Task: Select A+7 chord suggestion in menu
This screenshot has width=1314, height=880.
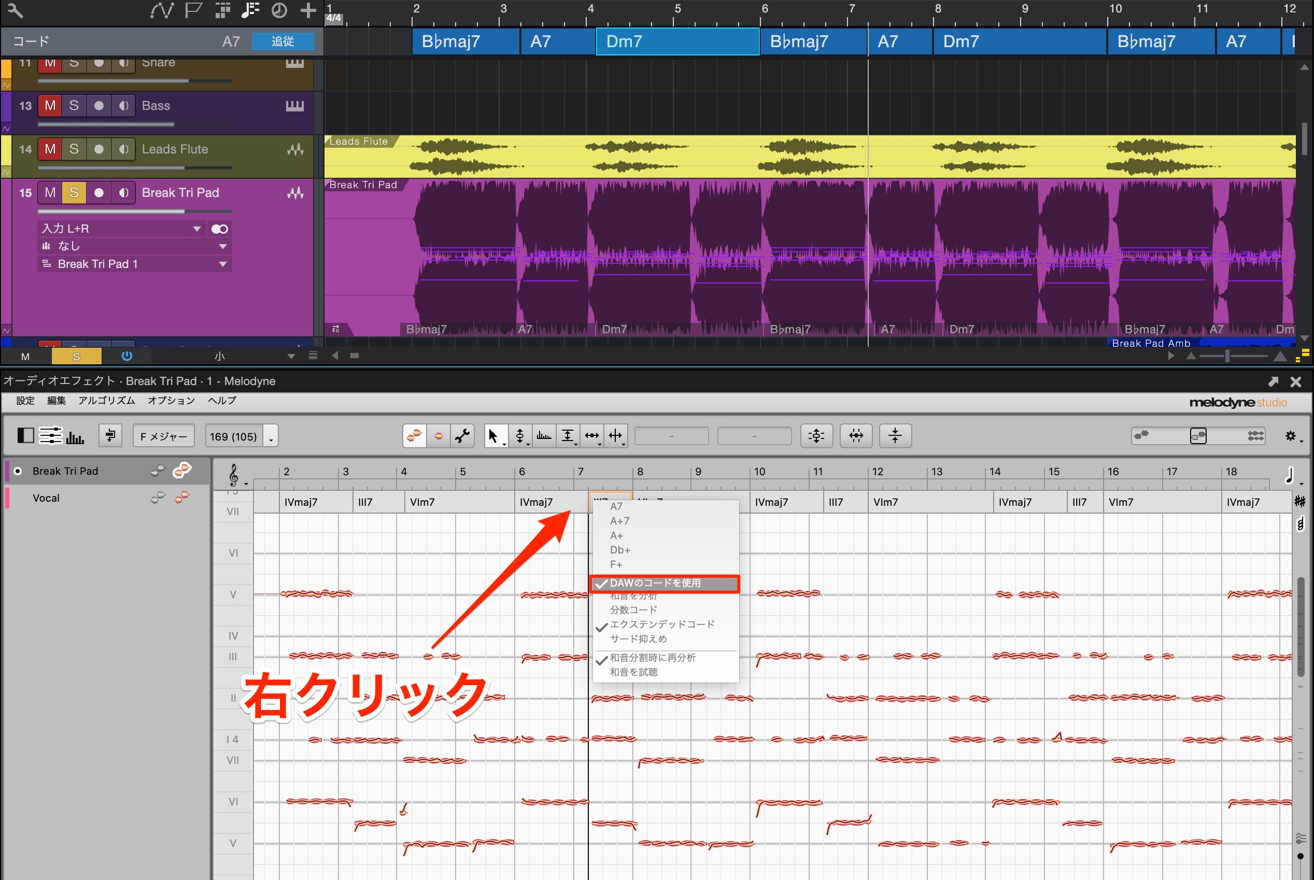Action: (665, 521)
